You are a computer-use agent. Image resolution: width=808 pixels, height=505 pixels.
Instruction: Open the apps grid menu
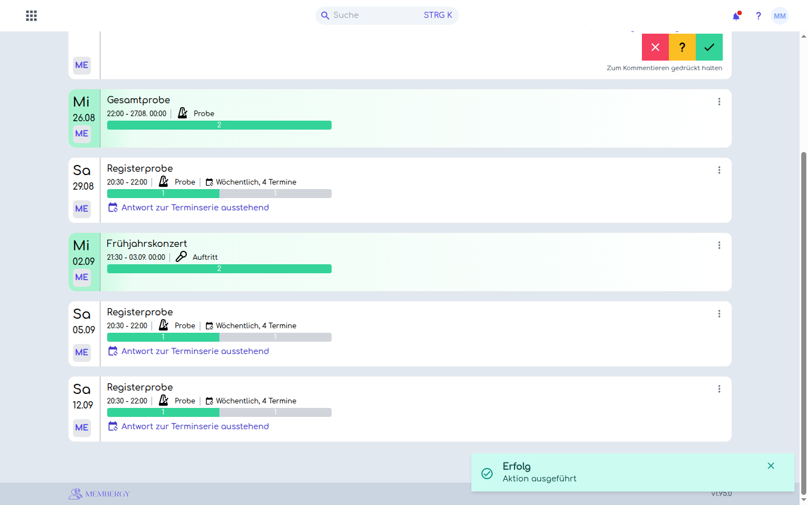(x=31, y=16)
